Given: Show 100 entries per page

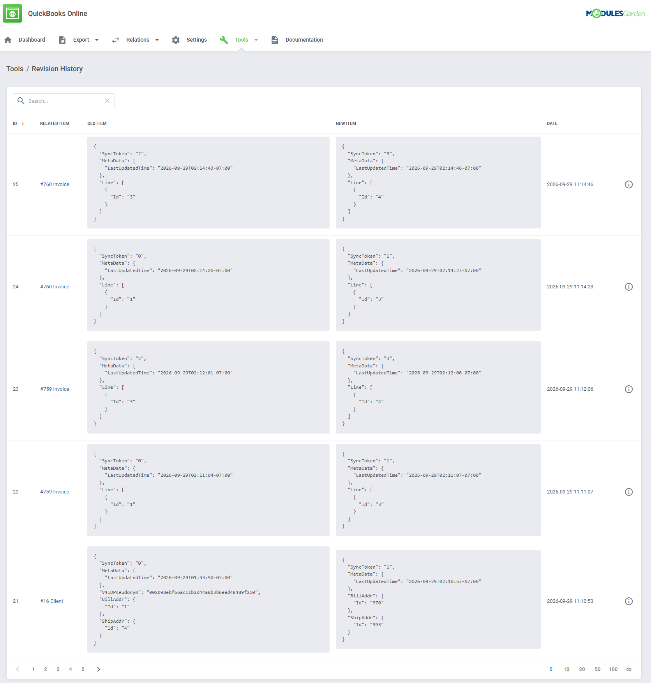Looking at the screenshot, I should tap(613, 669).
